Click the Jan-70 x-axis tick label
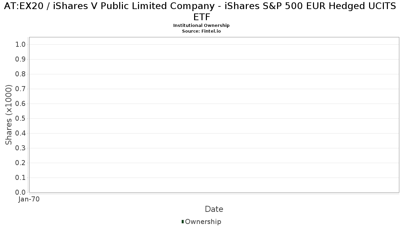 [29, 199]
